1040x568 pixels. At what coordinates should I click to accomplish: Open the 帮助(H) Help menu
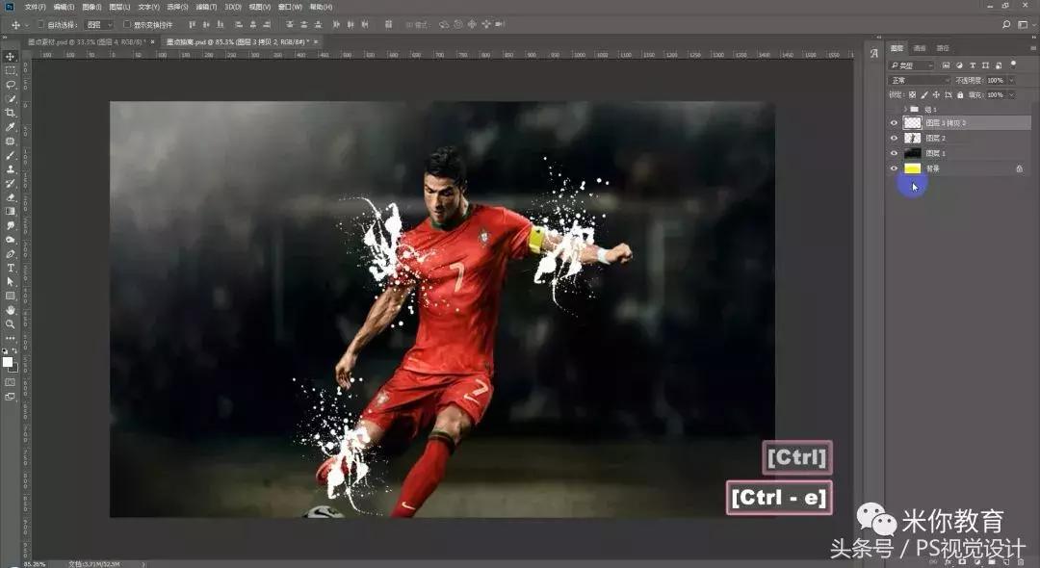click(x=321, y=7)
